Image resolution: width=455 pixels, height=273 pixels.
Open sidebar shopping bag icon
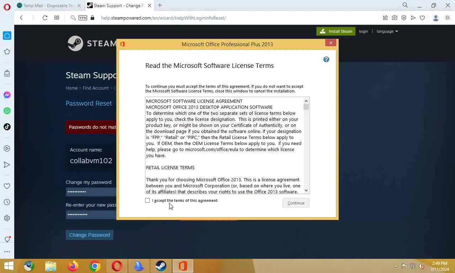click(x=7, y=73)
